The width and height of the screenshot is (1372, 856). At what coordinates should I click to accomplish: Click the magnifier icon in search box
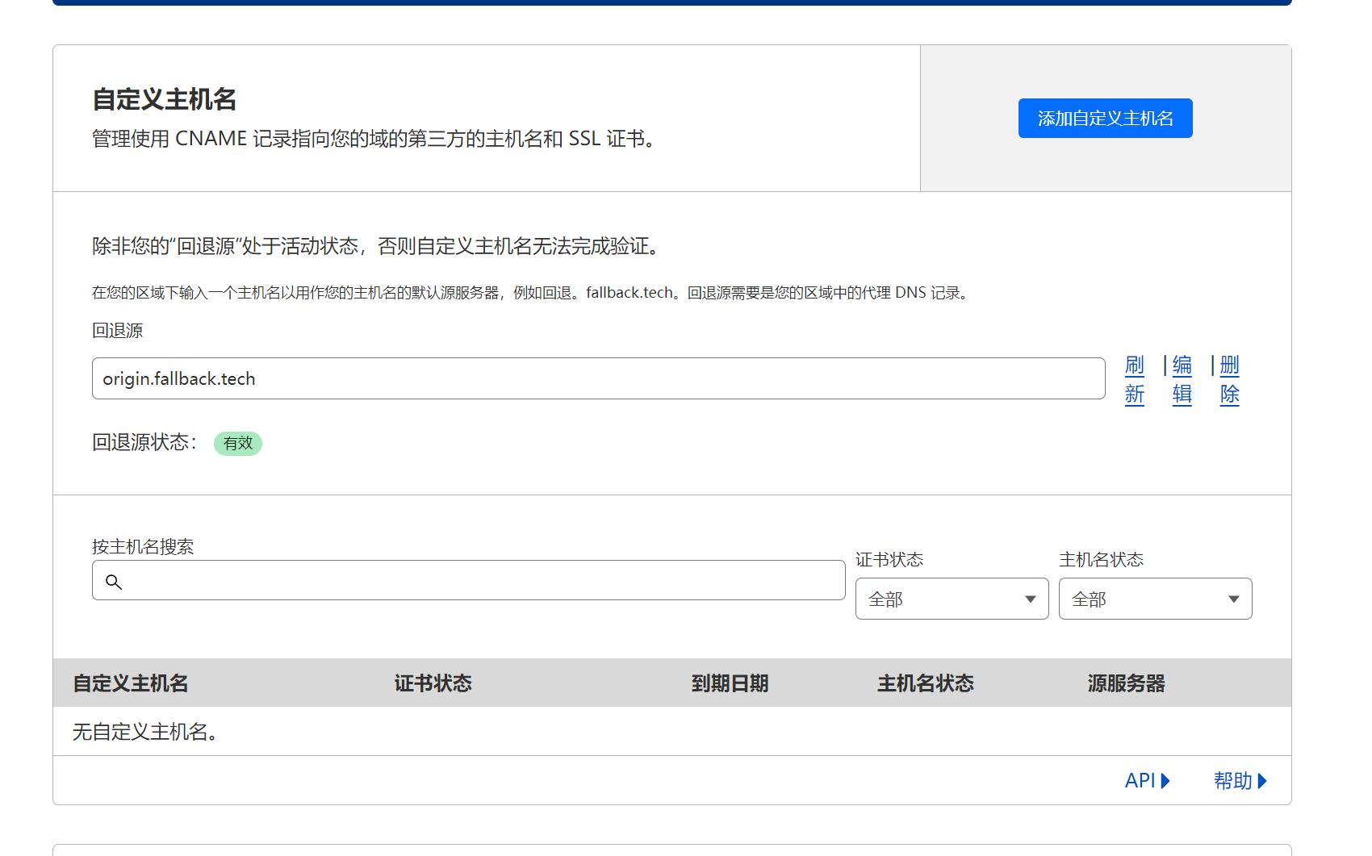pos(113,581)
